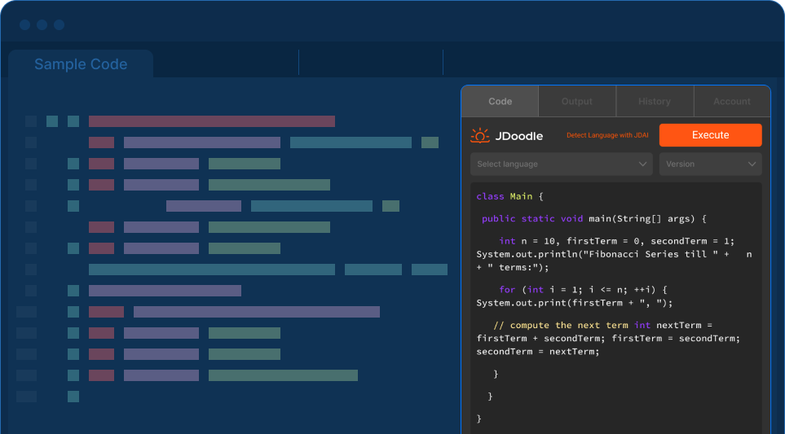Click the 'int n = 10, firstTerm' line

click(x=617, y=241)
